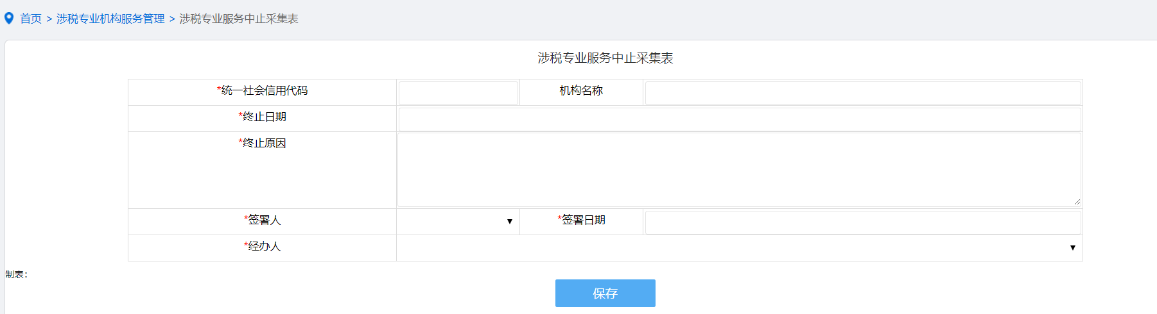Click the location pin icon in breadcrumb
Viewport: 1157px width, 314px height.
point(9,19)
